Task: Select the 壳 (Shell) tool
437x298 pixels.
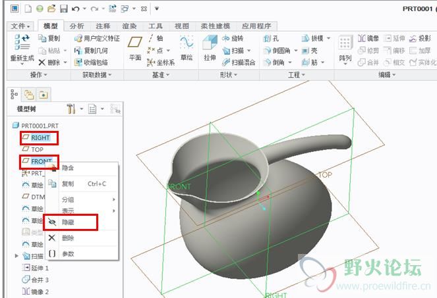Action: pos(310,51)
